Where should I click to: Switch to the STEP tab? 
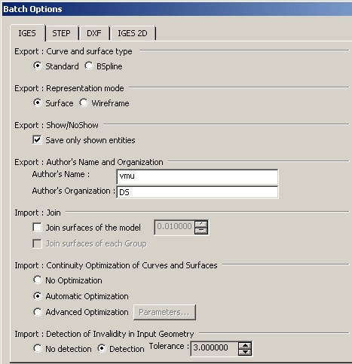[62, 33]
